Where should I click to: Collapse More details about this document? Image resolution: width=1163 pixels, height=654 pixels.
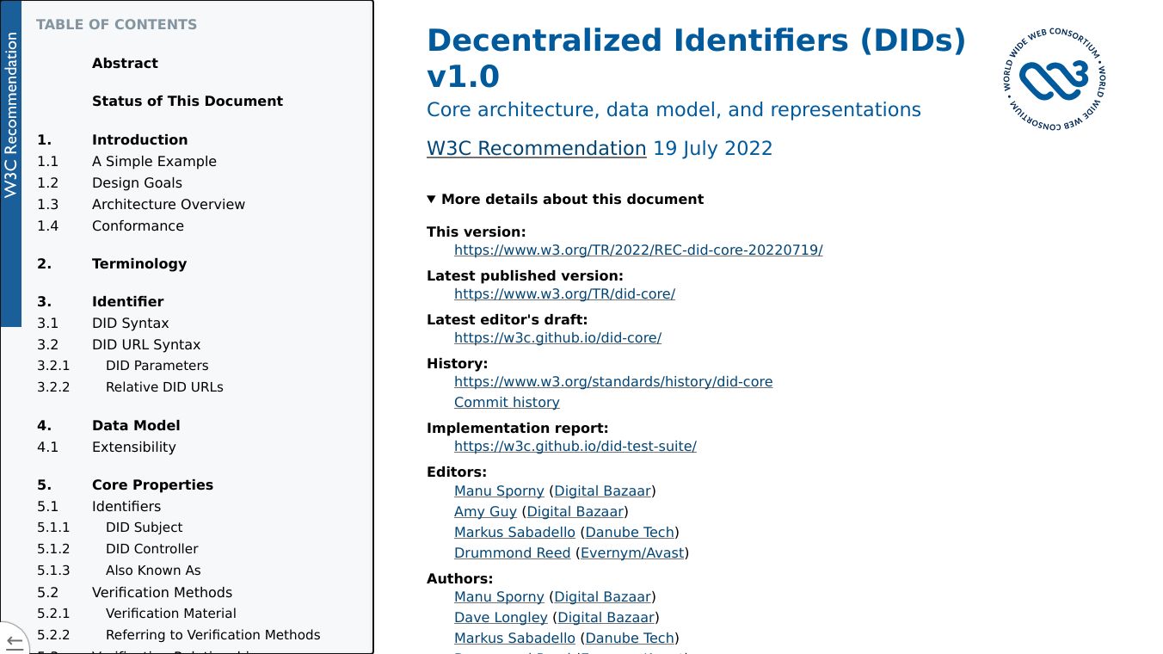coord(565,199)
